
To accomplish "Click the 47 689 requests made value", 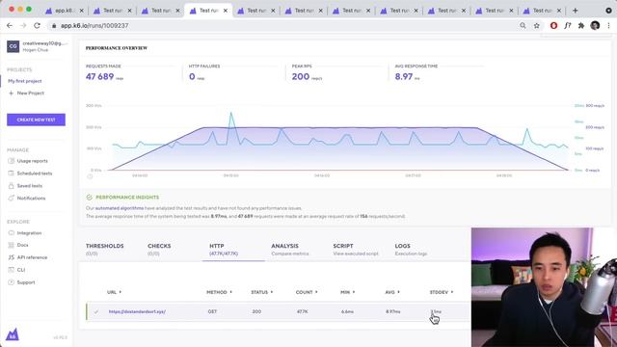I will (100, 77).
